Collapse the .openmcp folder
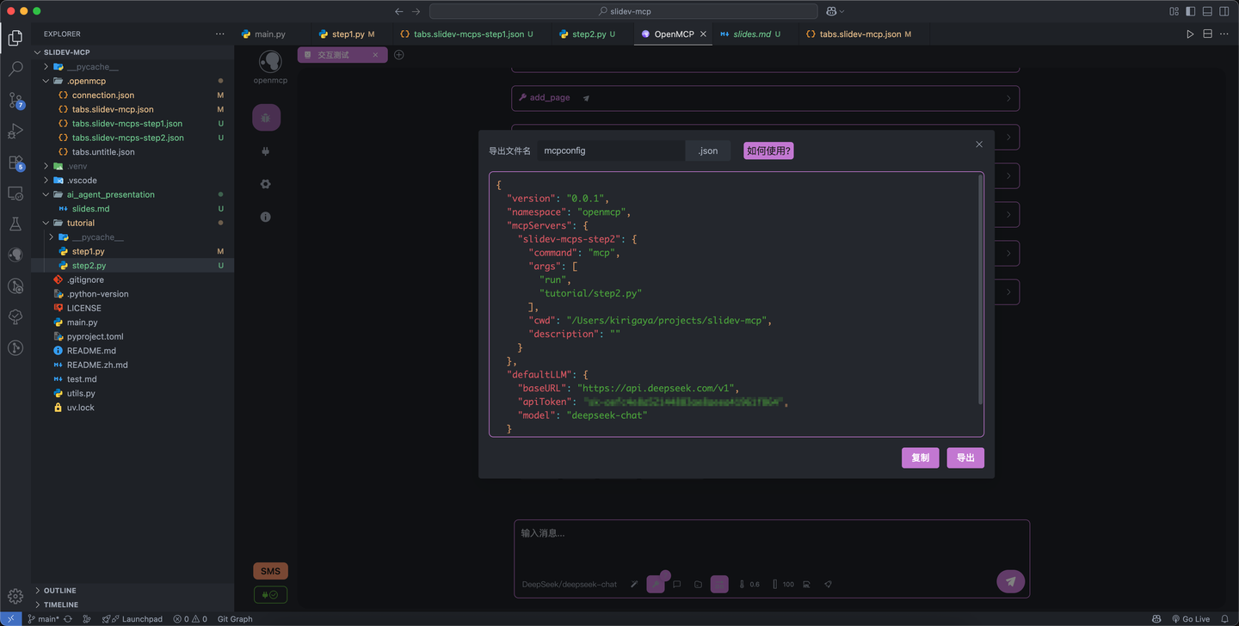The image size is (1239, 626). point(46,81)
